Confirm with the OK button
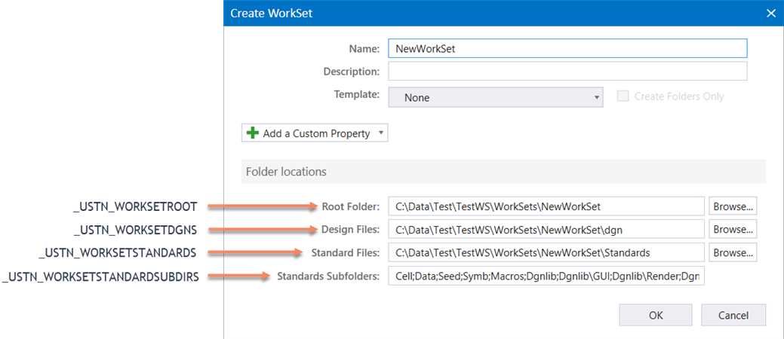The height and width of the screenshot is (339, 784). [x=655, y=315]
